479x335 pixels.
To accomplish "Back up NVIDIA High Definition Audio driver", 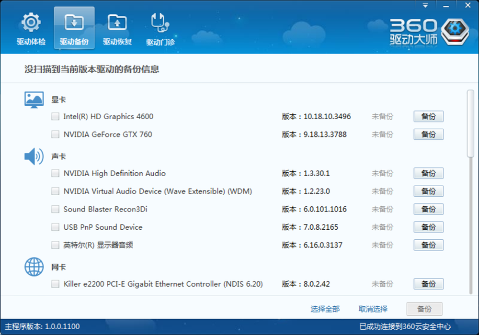I will 428,173.
